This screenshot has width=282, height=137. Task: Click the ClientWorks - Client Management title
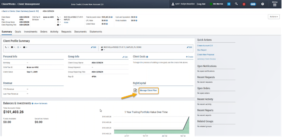tap(21, 4)
